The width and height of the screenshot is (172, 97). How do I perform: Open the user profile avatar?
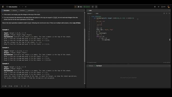point(169,7)
